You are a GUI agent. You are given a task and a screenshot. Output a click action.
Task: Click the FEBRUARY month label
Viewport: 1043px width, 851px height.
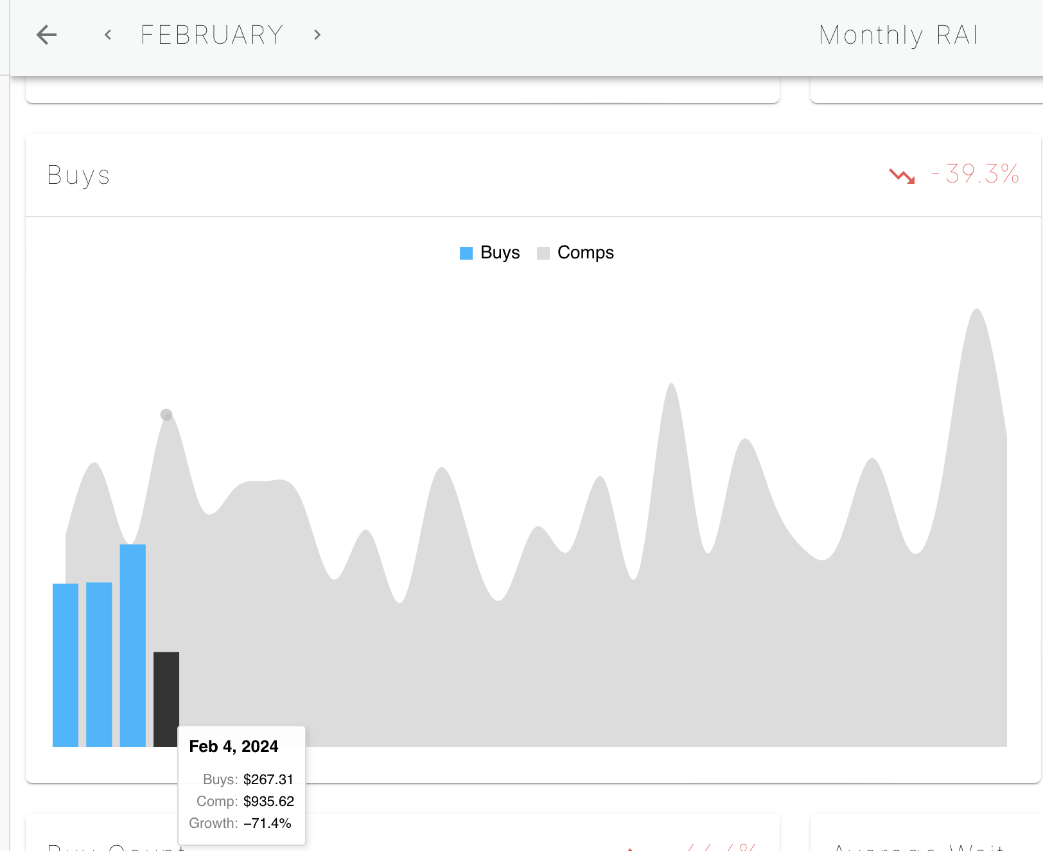(x=212, y=35)
